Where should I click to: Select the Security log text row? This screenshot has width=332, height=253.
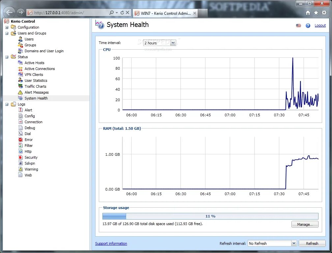(31, 157)
